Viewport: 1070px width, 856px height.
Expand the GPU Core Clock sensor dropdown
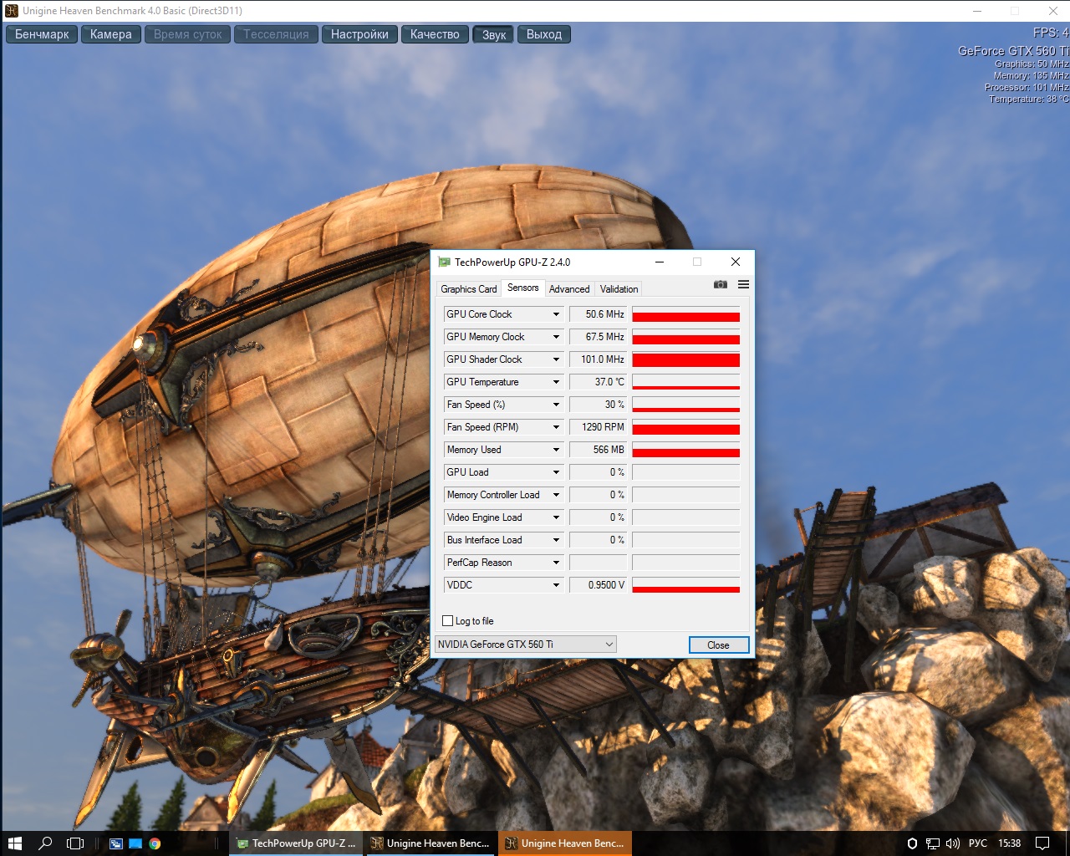click(x=556, y=314)
